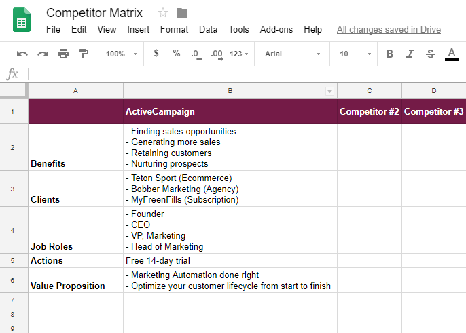The image size is (466, 333).
Task: Decrease decimal places
Action: pos(196,55)
